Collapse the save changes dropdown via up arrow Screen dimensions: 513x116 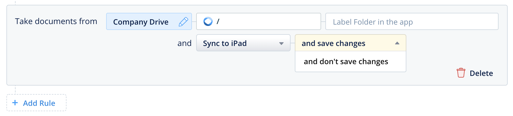click(397, 43)
